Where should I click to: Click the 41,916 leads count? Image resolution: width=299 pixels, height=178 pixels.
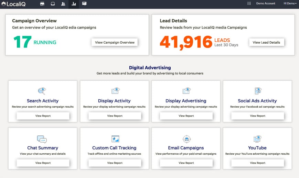click(186, 42)
